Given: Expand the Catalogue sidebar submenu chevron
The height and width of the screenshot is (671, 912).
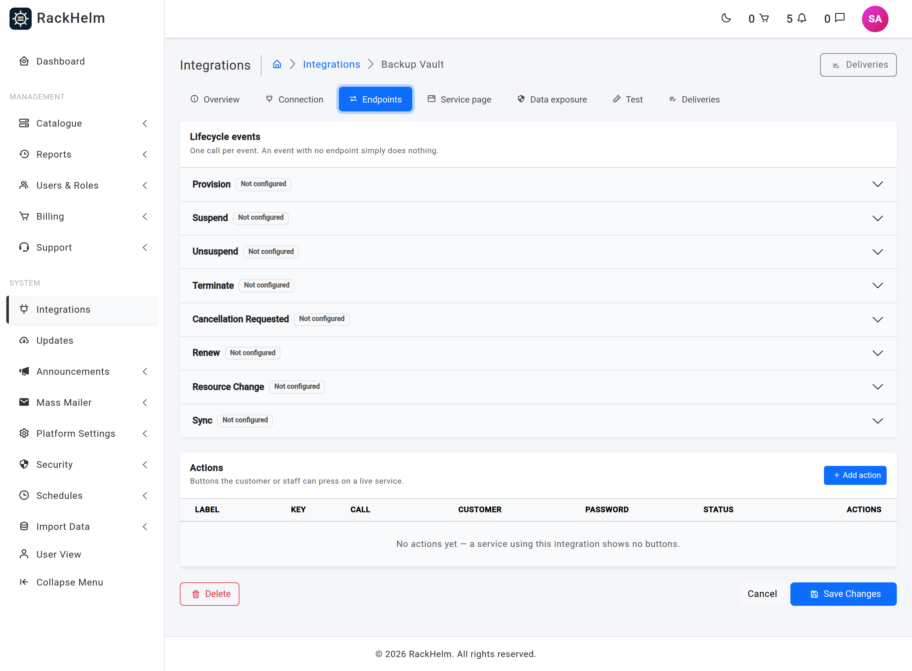Looking at the screenshot, I should (x=145, y=123).
